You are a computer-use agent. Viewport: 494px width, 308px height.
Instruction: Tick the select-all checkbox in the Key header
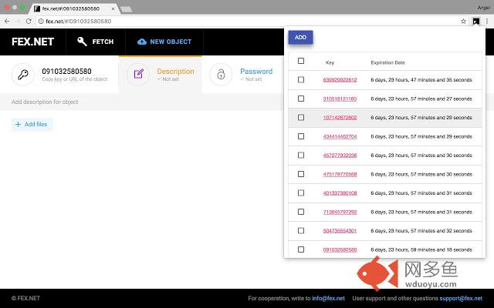tap(301, 61)
